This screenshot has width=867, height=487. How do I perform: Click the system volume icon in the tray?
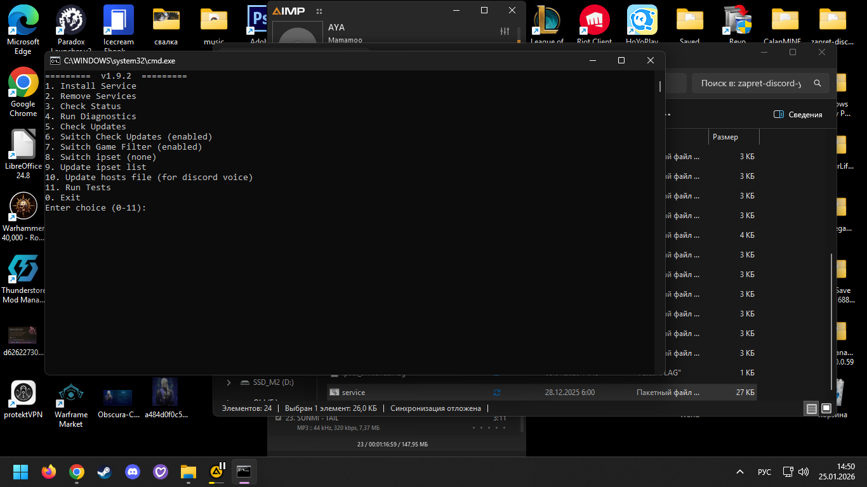coord(804,472)
